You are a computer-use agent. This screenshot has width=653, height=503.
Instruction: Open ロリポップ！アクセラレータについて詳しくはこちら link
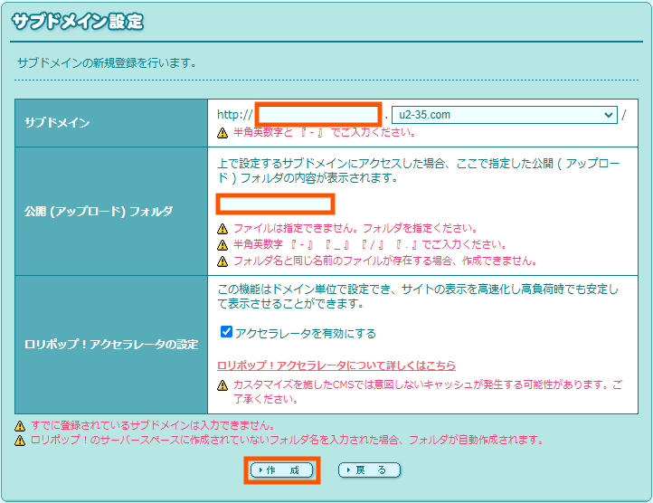pos(336,365)
